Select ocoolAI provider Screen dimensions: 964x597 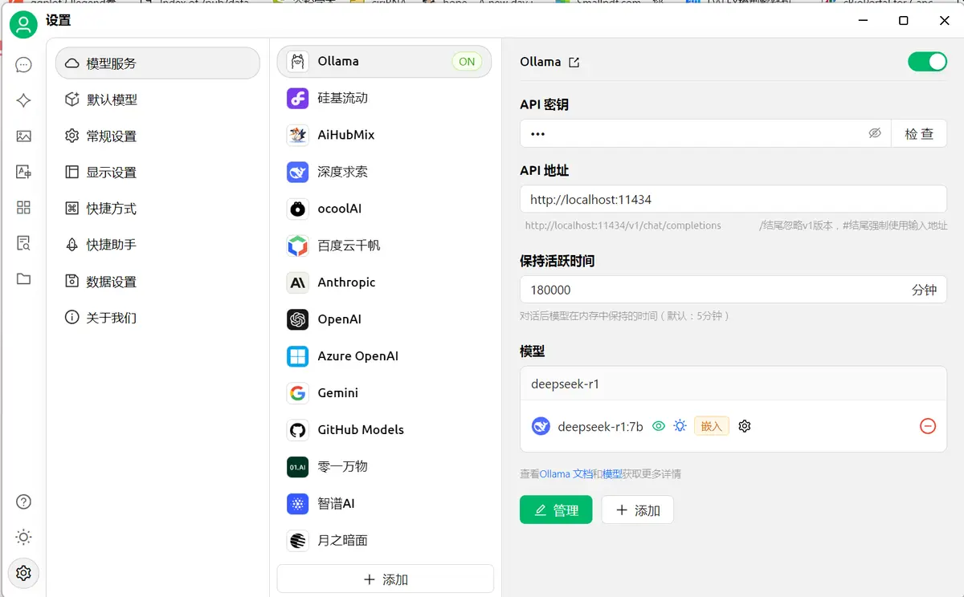coord(384,209)
